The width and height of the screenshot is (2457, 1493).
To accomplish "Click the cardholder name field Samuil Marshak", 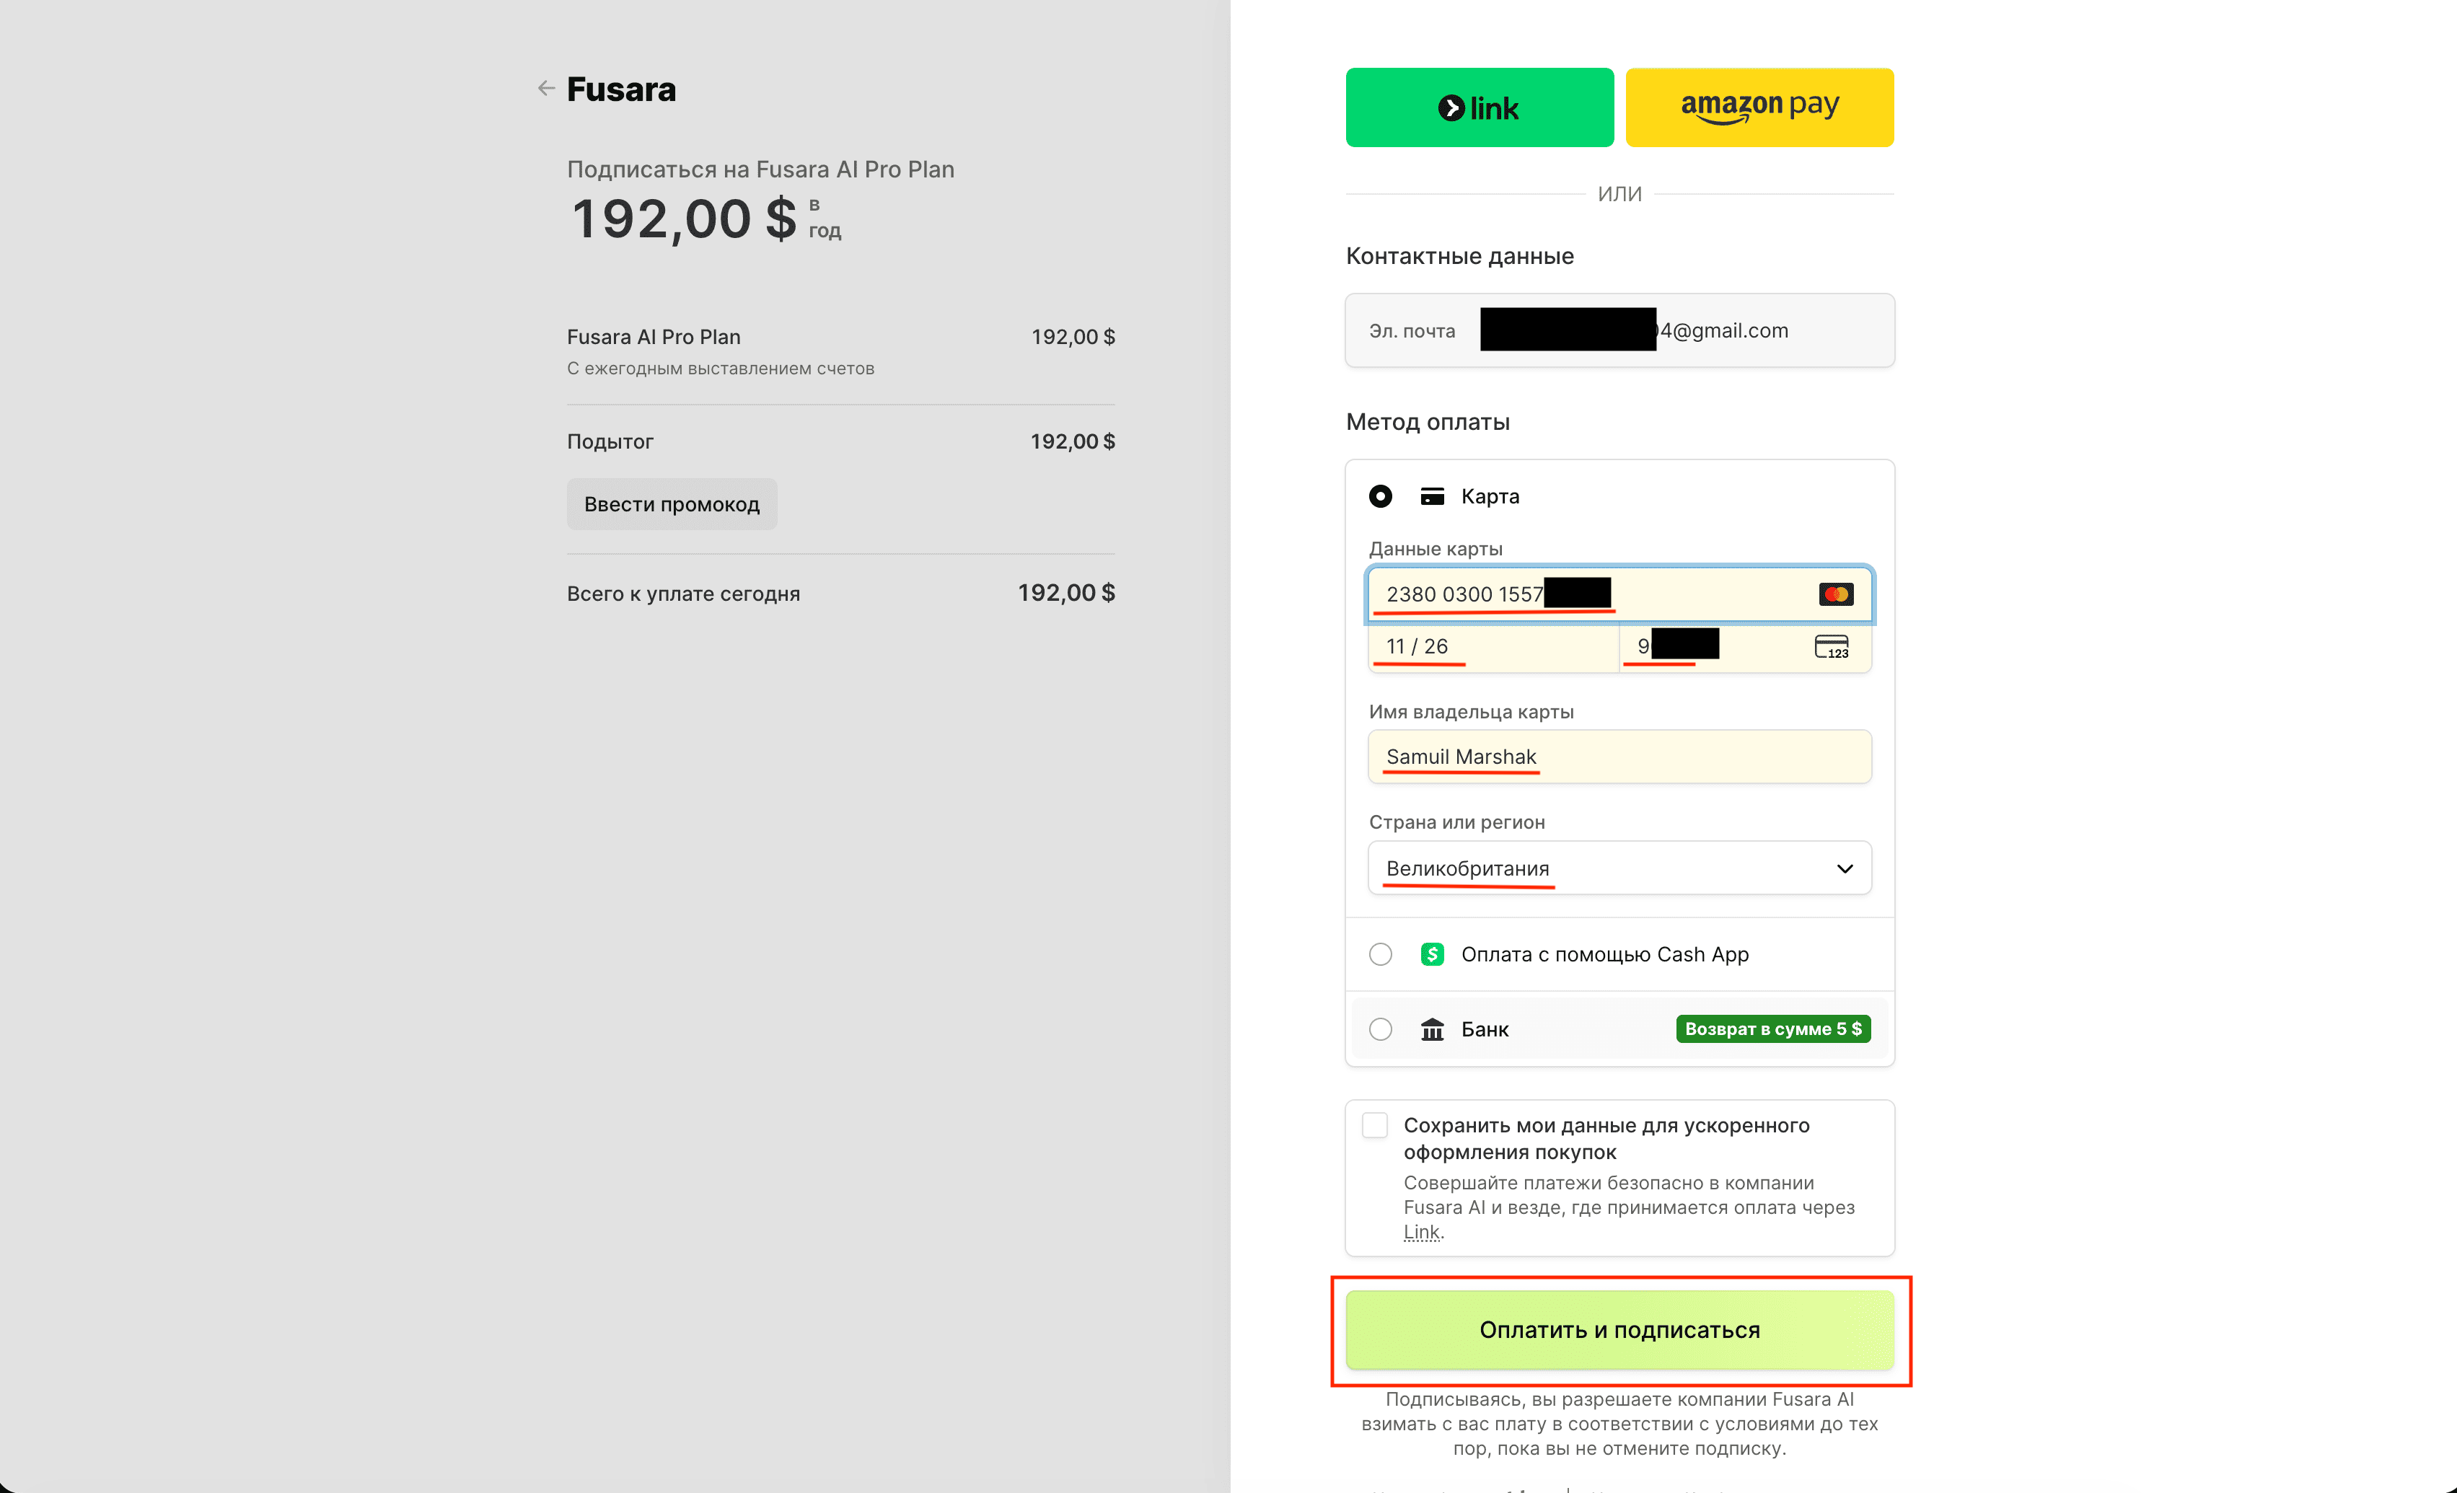I will point(1618,757).
